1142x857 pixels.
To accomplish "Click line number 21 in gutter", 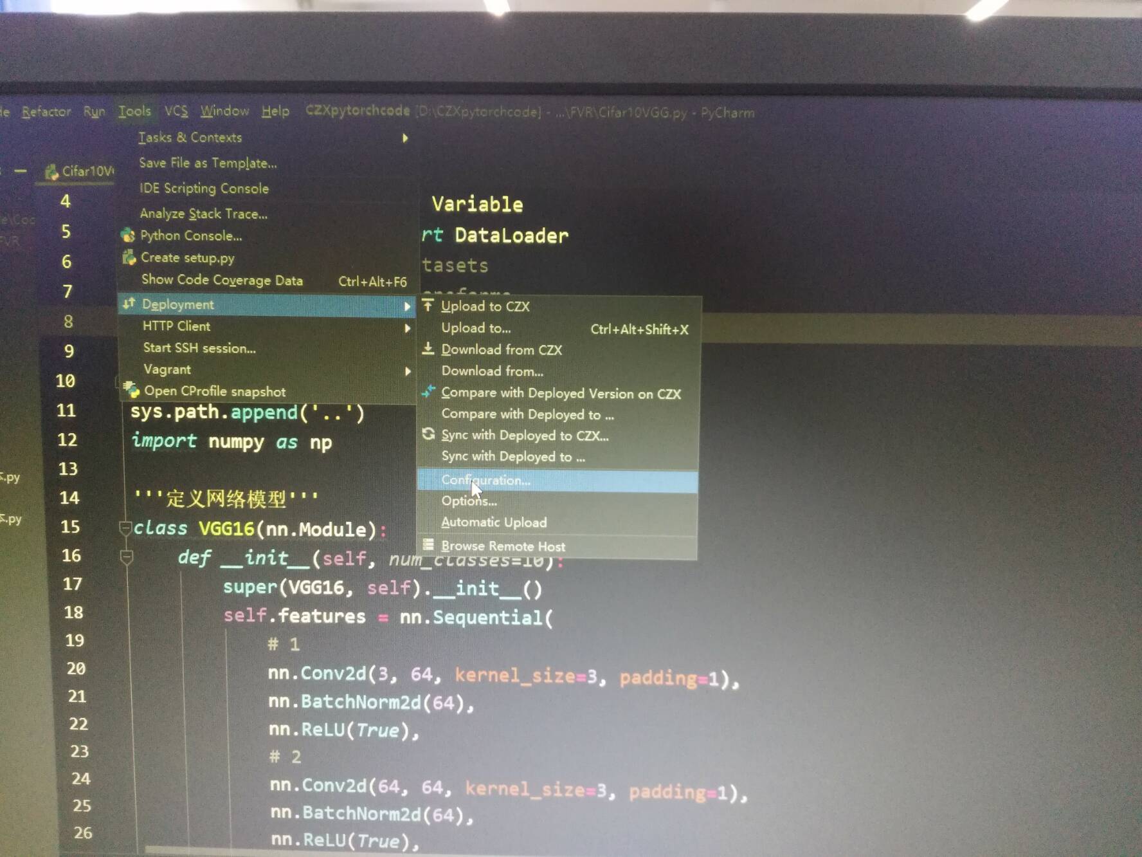I will [x=77, y=696].
